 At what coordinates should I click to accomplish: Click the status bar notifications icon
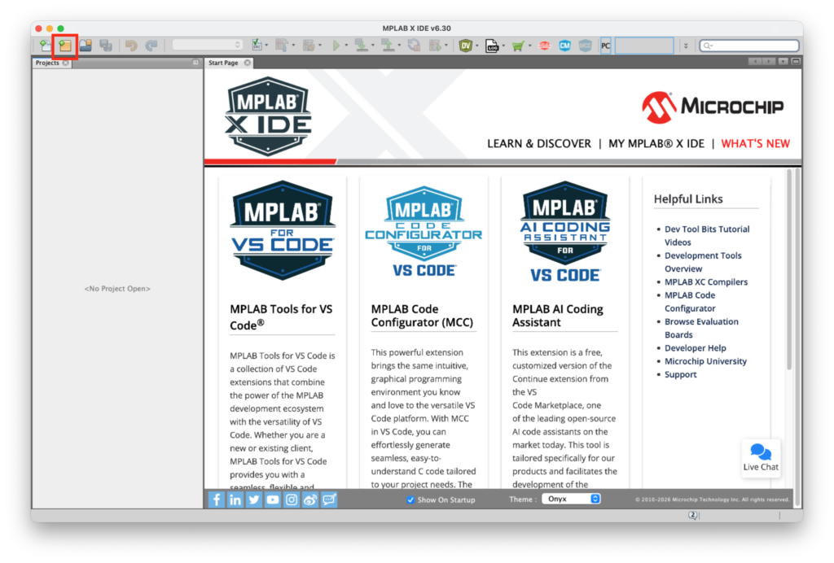[692, 515]
